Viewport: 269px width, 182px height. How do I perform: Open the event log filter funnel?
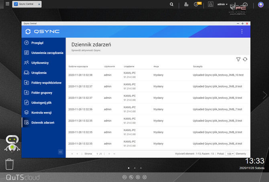(x=238, y=59)
